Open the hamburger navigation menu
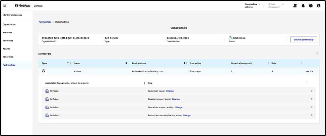Viewport: 326px width, 136px height. coord(5,6)
